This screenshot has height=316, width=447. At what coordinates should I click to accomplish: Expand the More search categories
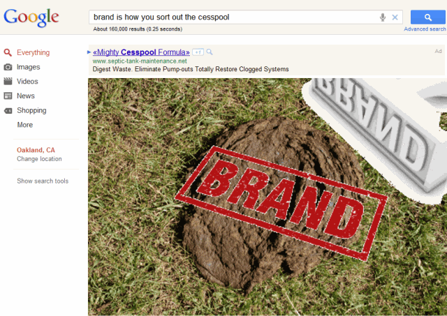25,125
